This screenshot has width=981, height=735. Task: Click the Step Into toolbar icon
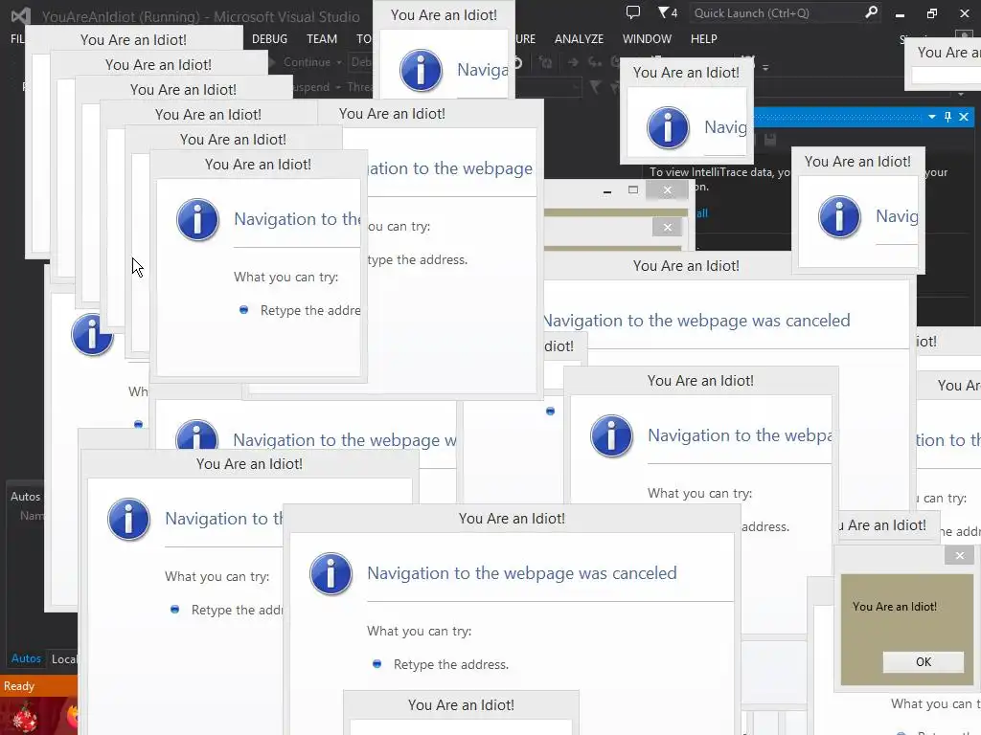[595, 62]
